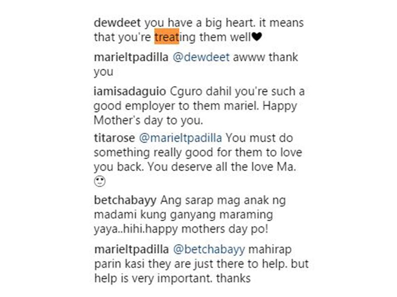Open iamisadaguio's profile username

[130, 91]
